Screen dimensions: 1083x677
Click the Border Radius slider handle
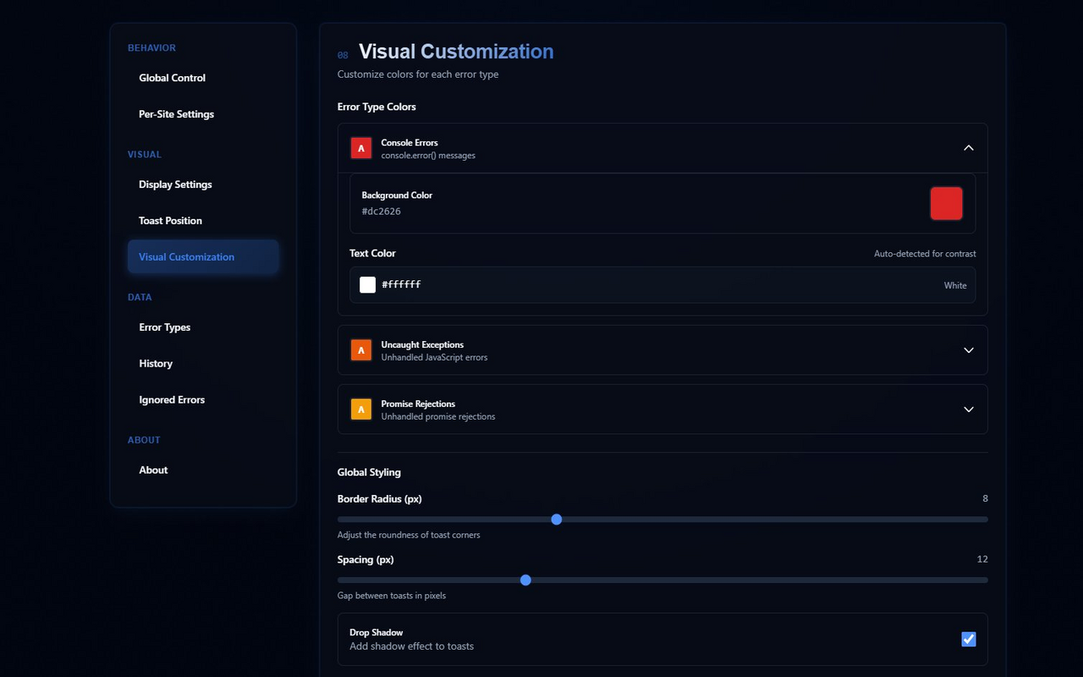[x=557, y=520]
